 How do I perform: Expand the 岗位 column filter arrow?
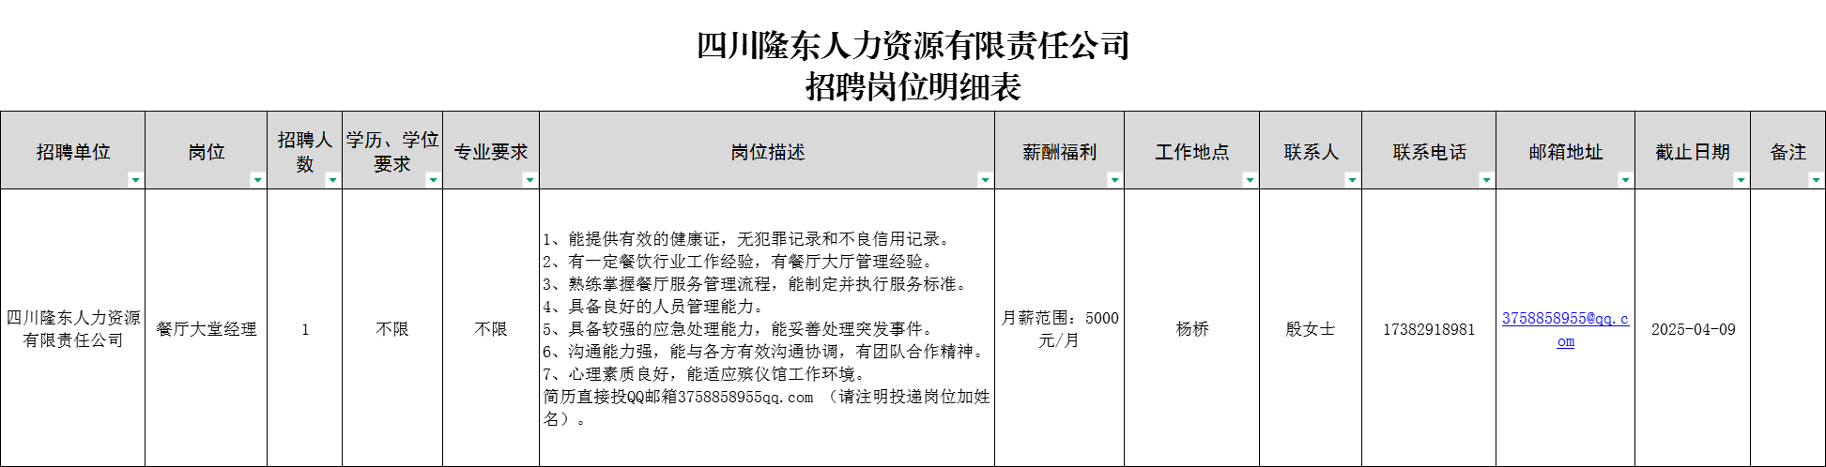pos(257,180)
